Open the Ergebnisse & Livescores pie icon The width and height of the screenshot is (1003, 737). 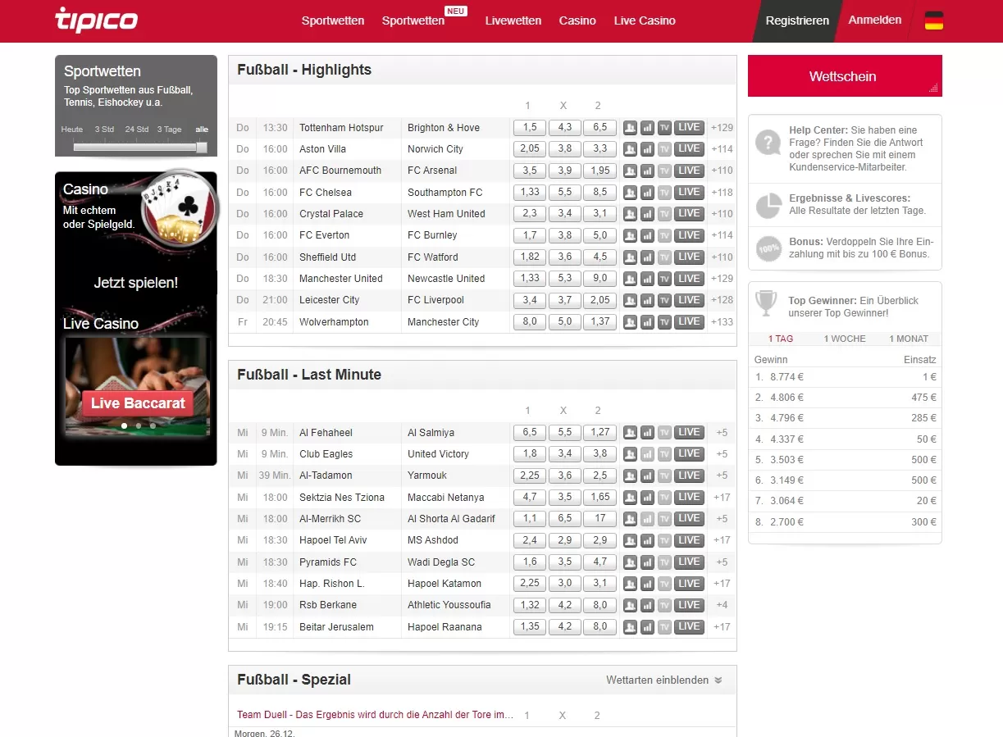click(768, 206)
